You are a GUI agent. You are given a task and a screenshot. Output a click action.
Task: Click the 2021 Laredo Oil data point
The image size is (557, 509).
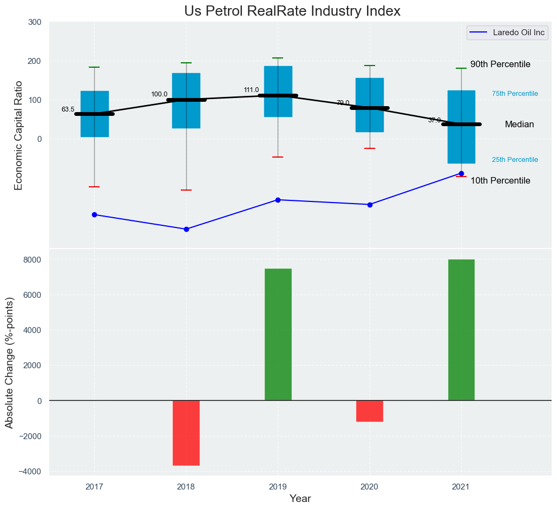tap(461, 173)
